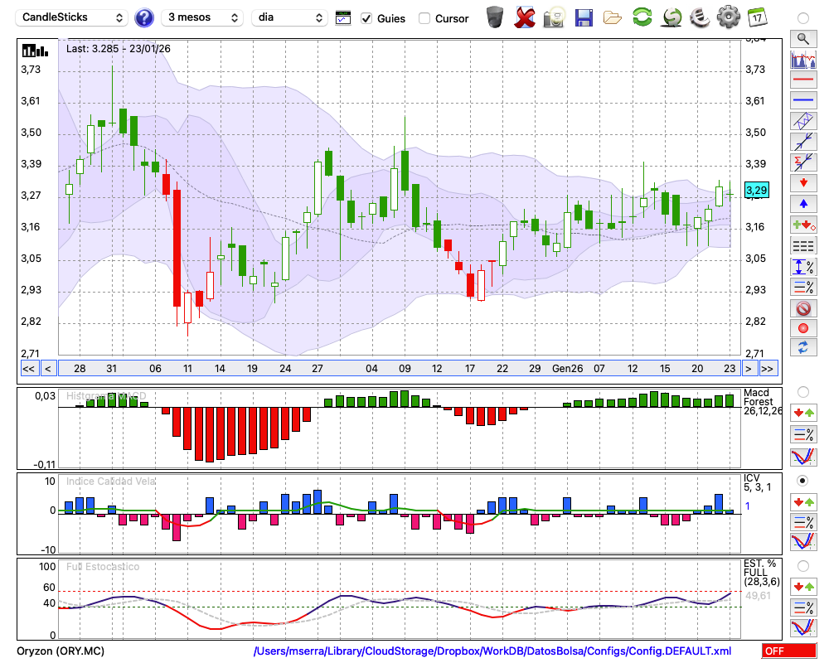
Task: Open the calendar icon showing 17
Action: (756, 17)
